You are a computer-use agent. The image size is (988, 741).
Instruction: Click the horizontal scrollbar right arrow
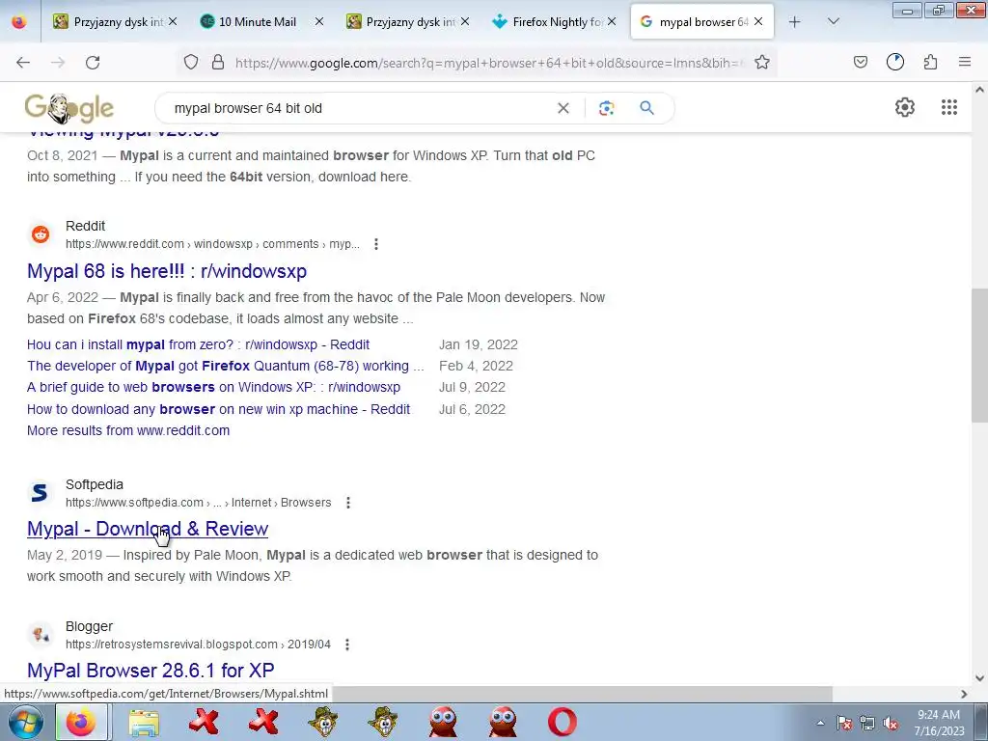964,694
